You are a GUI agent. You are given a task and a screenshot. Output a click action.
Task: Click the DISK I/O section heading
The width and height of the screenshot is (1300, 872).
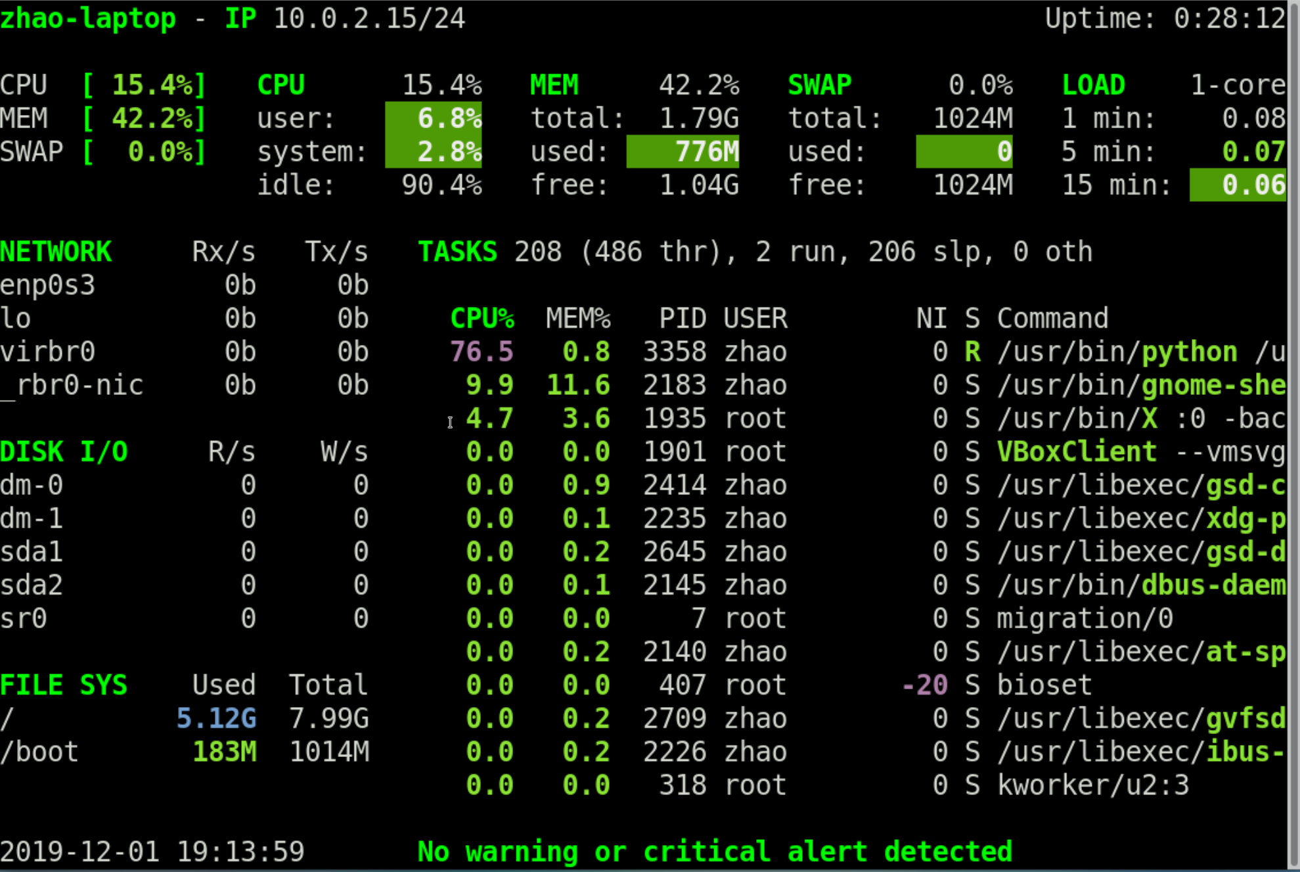click(64, 452)
